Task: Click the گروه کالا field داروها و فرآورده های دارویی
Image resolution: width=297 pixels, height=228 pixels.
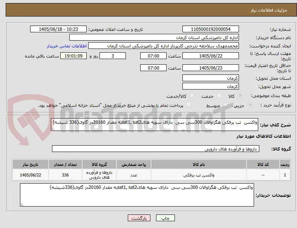Action: (156, 149)
